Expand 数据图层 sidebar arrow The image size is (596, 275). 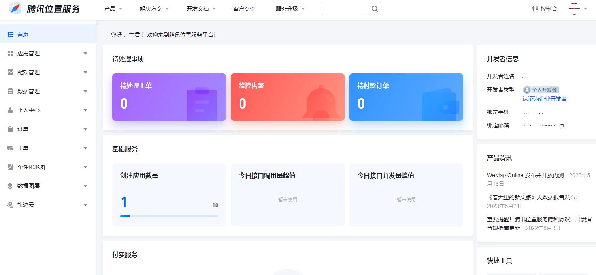[x=85, y=186]
